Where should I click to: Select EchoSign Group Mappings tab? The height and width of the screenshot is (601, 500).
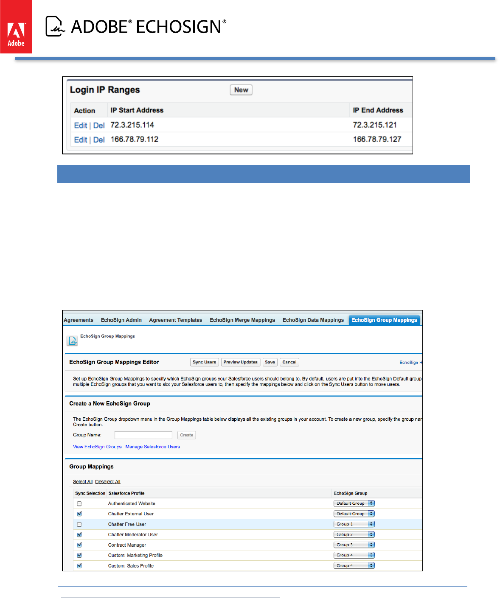point(384,320)
